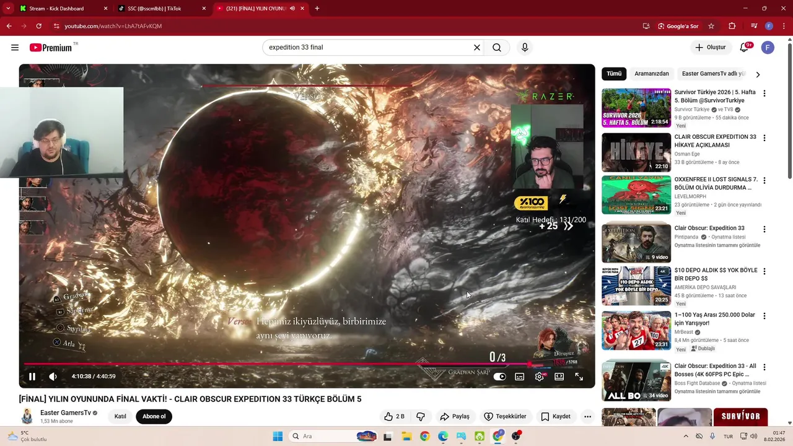Image resolution: width=793 pixels, height=446 pixels.
Task: Join channel with the Katıl button
Action: point(120,416)
